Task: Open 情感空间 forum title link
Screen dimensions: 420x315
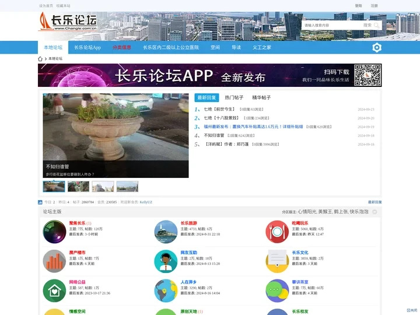Action: pos(77,311)
